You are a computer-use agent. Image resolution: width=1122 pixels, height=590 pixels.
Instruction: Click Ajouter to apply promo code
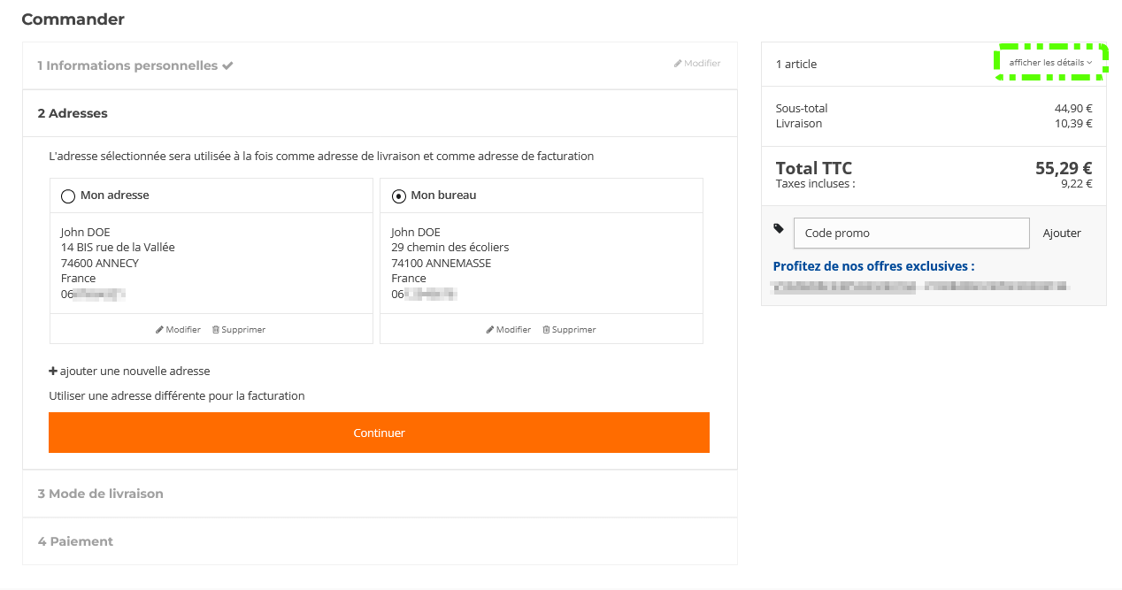1062,234
